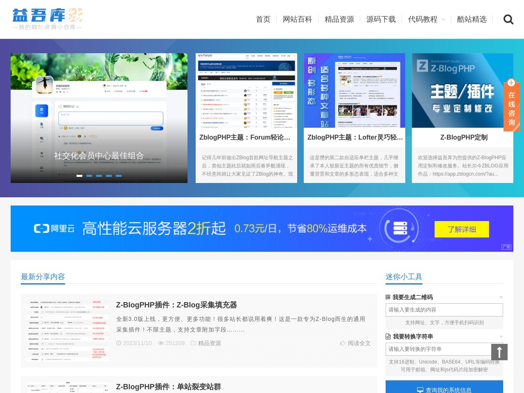Open the 在线咨询 side widget
Screen dimensions: 524x393
click(511, 105)
